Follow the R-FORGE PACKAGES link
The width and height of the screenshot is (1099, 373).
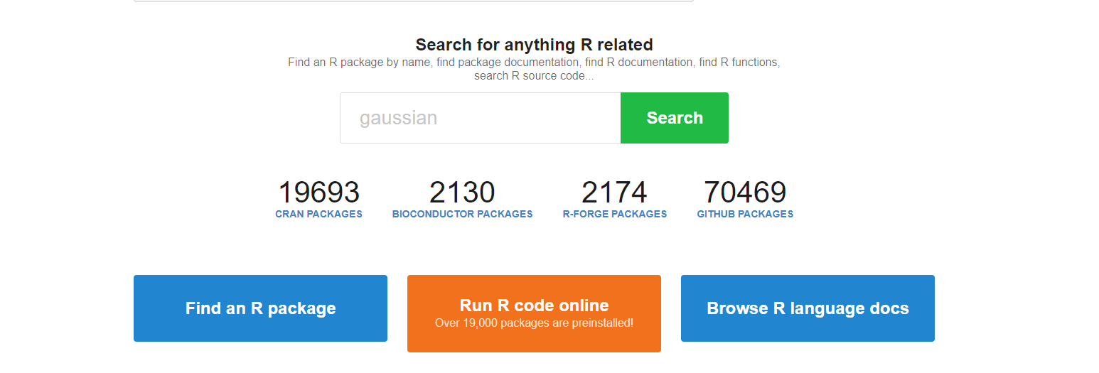pyautogui.click(x=615, y=214)
